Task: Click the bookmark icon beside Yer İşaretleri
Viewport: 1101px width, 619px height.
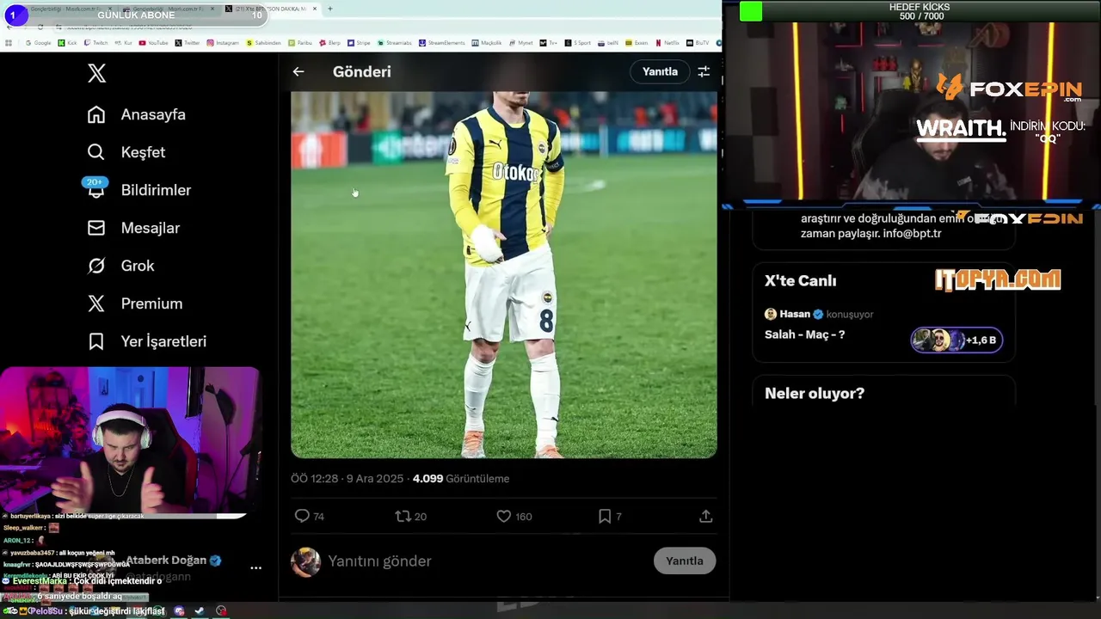Action: (96, 341)
